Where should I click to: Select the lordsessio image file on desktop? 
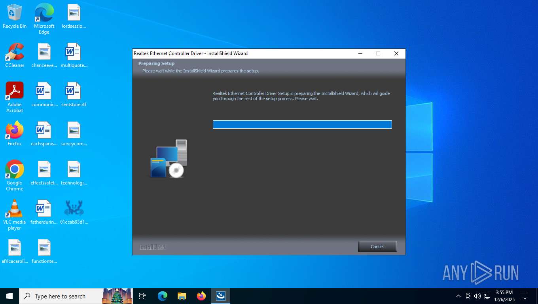[x=74, y=17]
